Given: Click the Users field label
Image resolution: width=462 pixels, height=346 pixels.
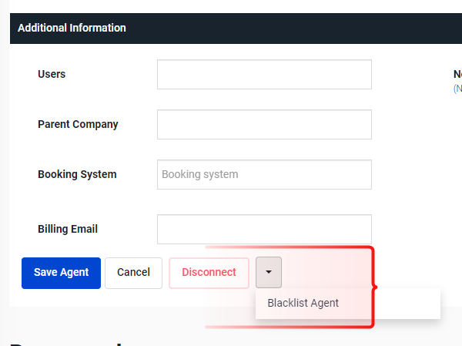Looking at the screenshot, I should (x=52, y=74).
